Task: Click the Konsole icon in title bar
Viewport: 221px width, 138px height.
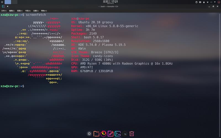Action: (3, 6)
